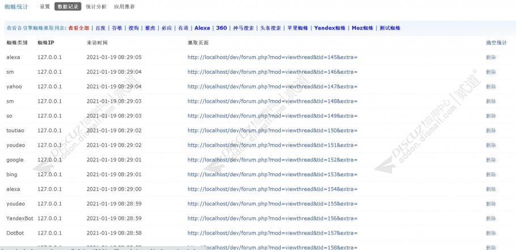Open crawled URL with tid=145
516x250 pixels.
pyautogui.click(x=273, y=57)
